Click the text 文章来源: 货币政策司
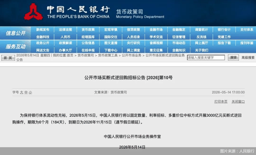The width and height of the screenshot is (256, 155). [x=111, y=92]
